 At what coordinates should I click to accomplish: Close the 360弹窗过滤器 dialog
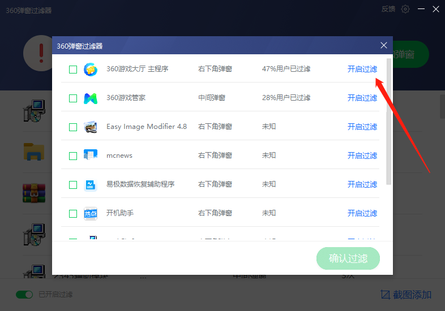[383, 45]
